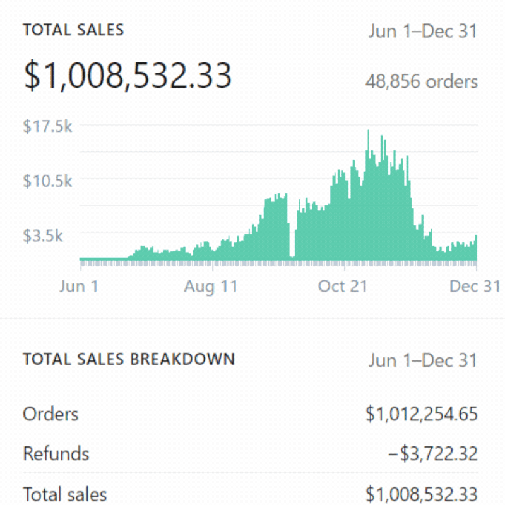Image resolution: width=505 pixels, height=505 pixels.
Task: Select the Jun 1 x-axis date label
Action: pyautogui.click(x=79, y=286)
